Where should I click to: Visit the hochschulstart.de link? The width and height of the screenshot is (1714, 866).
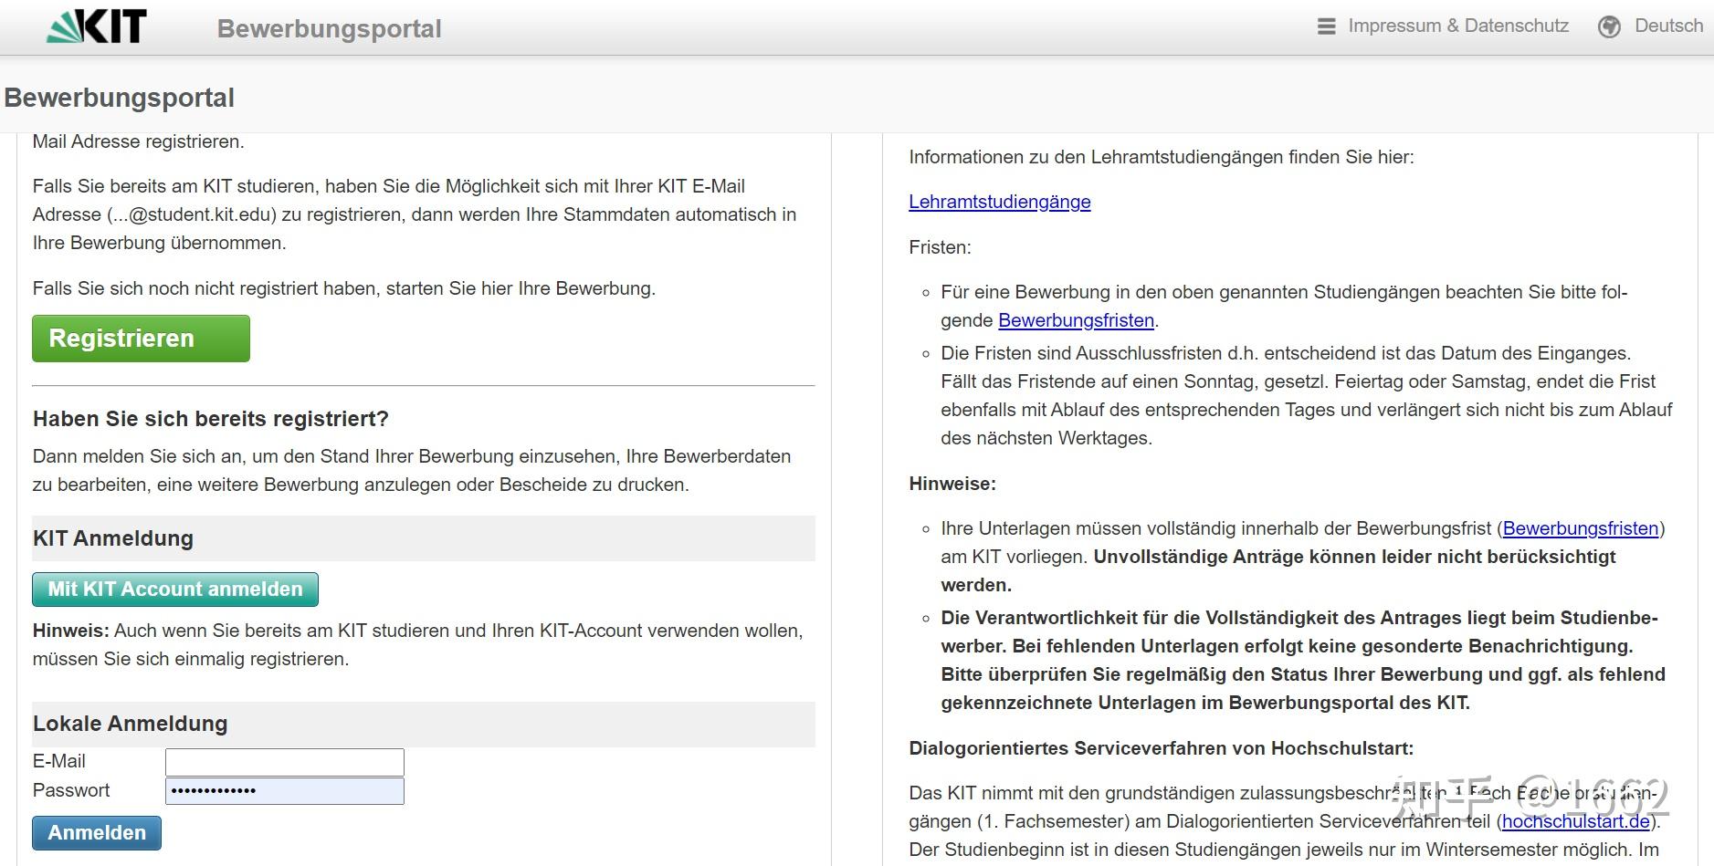(1576, 821)
